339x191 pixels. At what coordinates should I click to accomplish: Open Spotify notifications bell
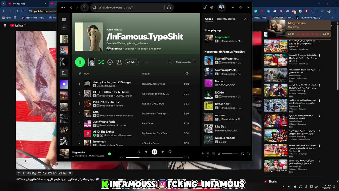(205, 7)
